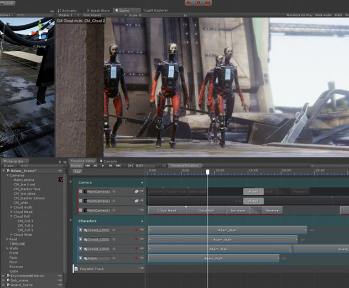Screen dimensions: 349x288
Task: Collapse the Cloud Full item in the Hierarchy
Action: [x=12, y=216]
